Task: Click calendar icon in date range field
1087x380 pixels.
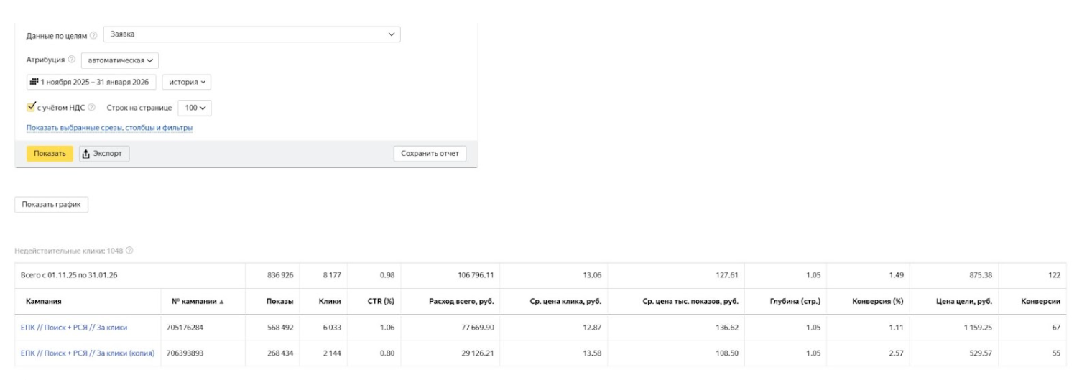Action: (34, 82)
